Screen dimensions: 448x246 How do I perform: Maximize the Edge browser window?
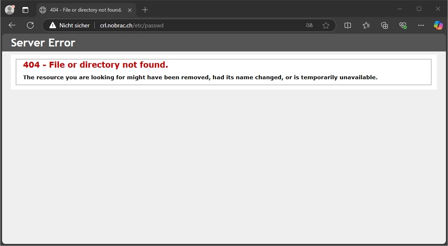[419, 9]
